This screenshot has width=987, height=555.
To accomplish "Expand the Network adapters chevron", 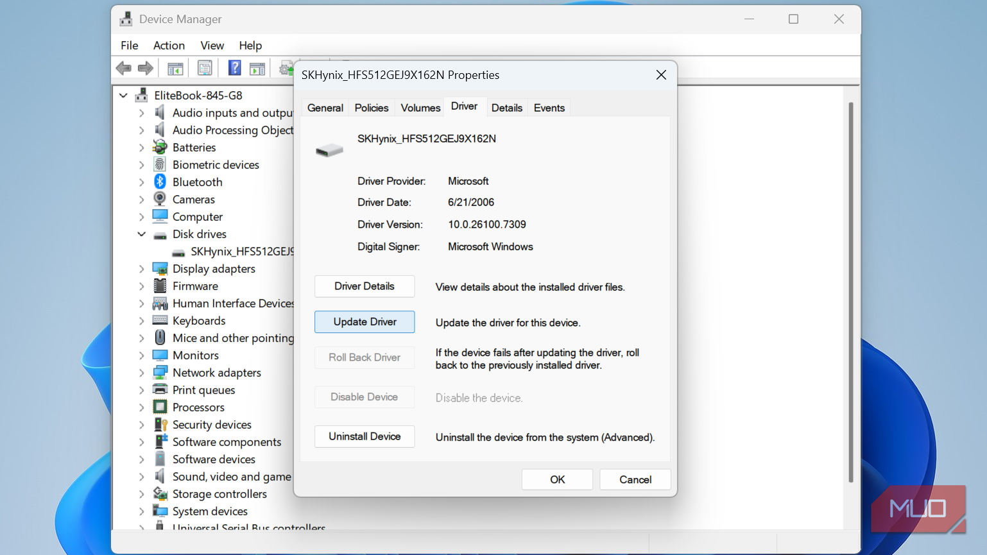I will pos(141,373).
